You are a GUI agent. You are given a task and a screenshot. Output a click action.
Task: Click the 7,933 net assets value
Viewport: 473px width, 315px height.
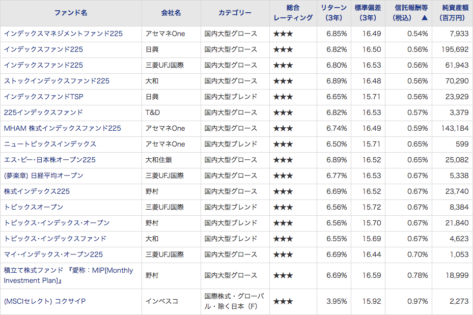[459, 34]
